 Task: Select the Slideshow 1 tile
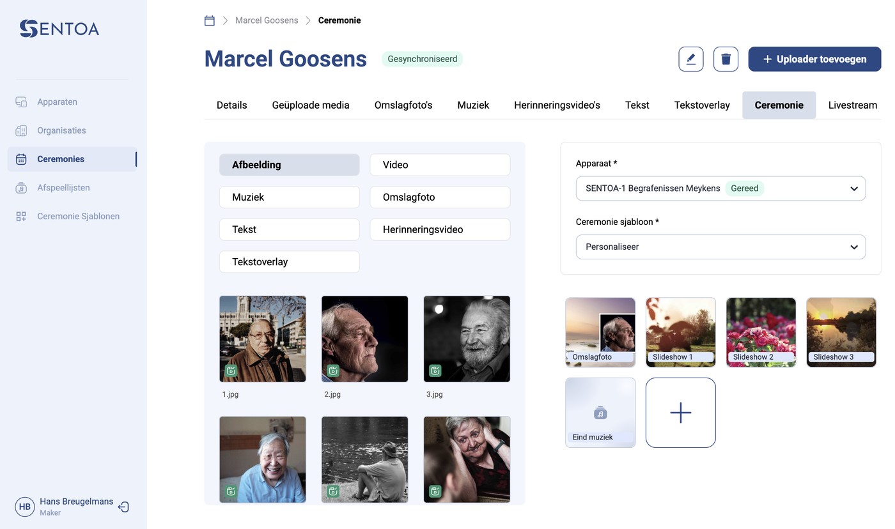click(x=681, y=332)
